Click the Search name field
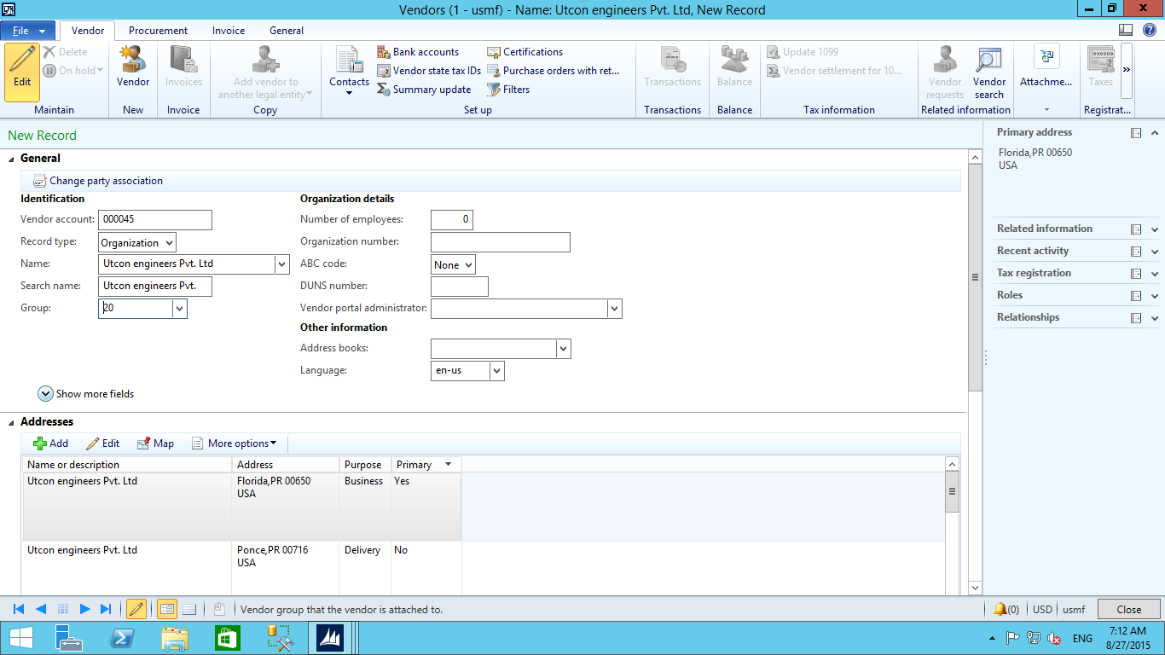The width and height of the screenshot is (1165, 655). click(155, 287)
